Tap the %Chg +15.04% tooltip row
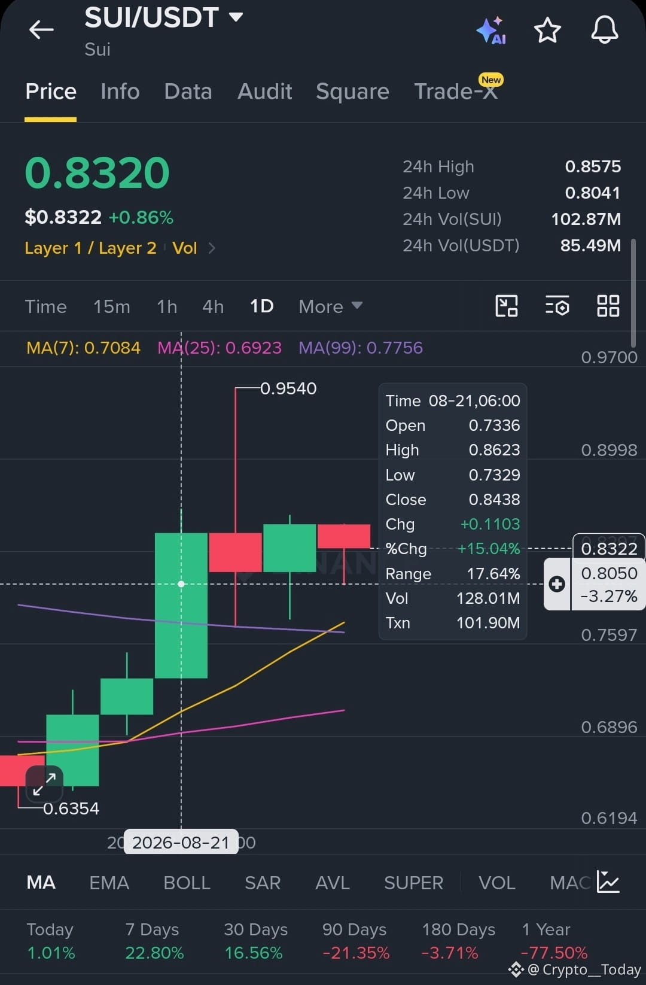646x985 pixels. (453, 549)
